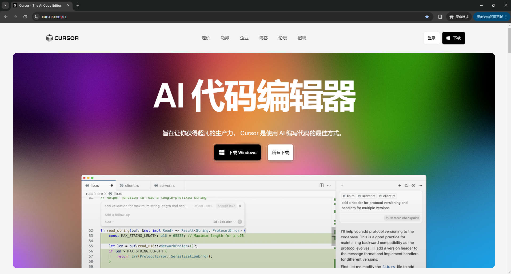Open the 博客 navigation item
This screenshot has width=511, height=274.
point(263,38)
